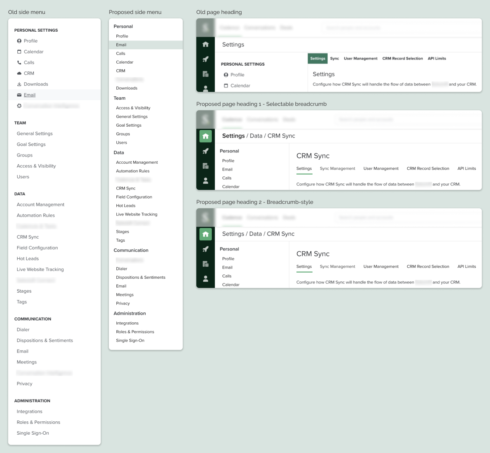Click the download icon next to Downloads
The width and height of the screenshot is (490, 453).
19,84
